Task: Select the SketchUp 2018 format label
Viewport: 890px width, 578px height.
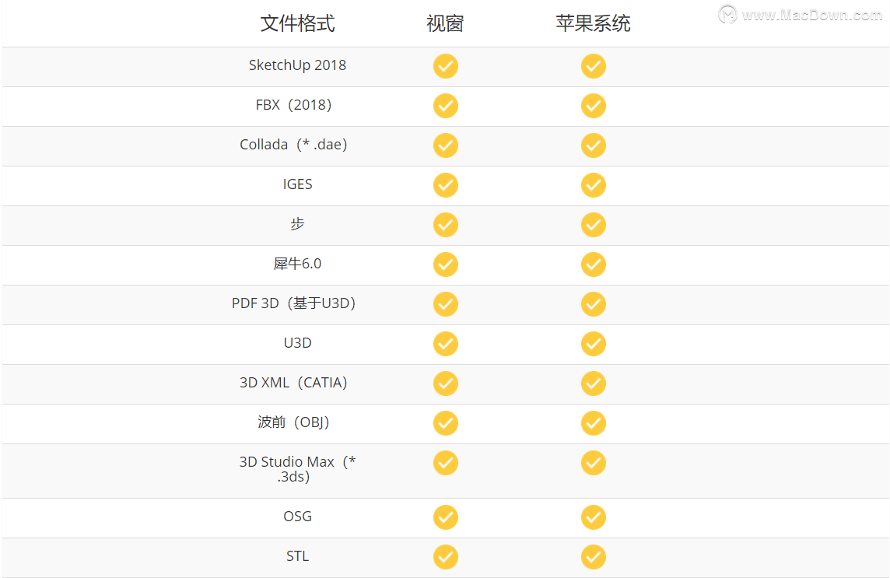Action: point(297,65)
